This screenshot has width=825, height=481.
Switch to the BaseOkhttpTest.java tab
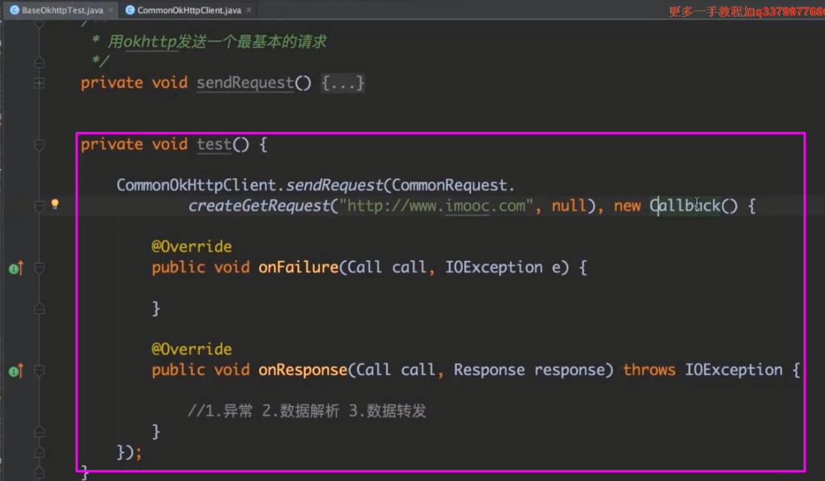coord(62,10)
